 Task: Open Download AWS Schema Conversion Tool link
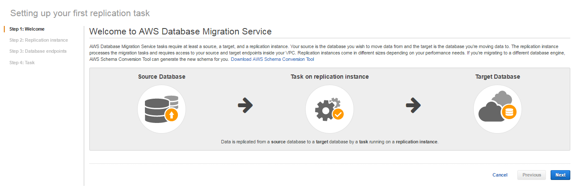pos(272,59)
